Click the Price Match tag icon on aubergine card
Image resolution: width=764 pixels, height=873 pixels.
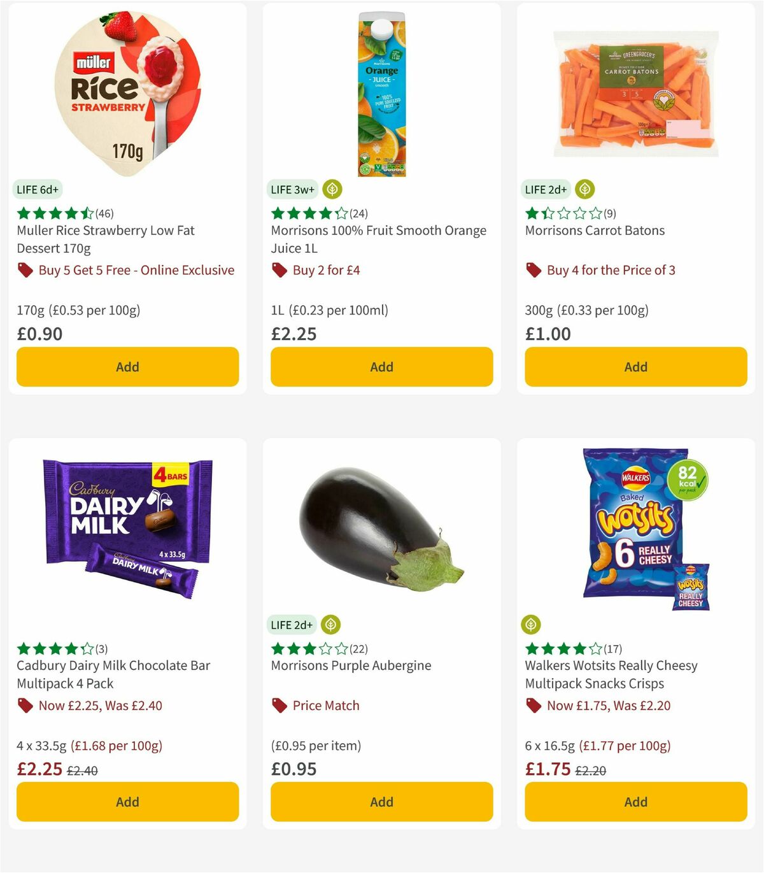coord(279,706)
